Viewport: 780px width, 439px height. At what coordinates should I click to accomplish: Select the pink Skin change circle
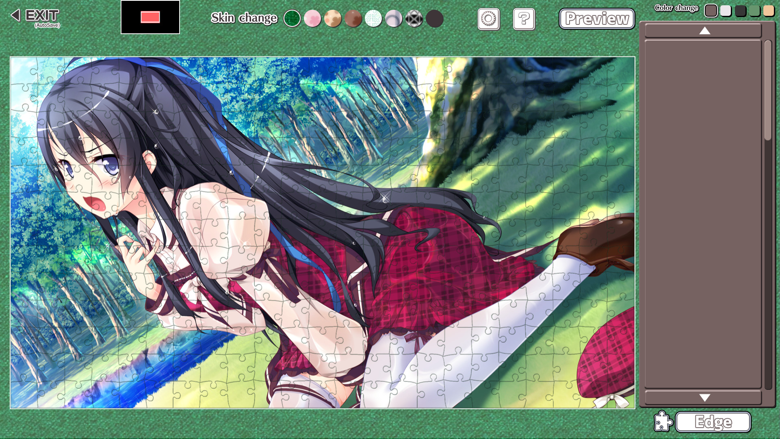click(313, 18)
